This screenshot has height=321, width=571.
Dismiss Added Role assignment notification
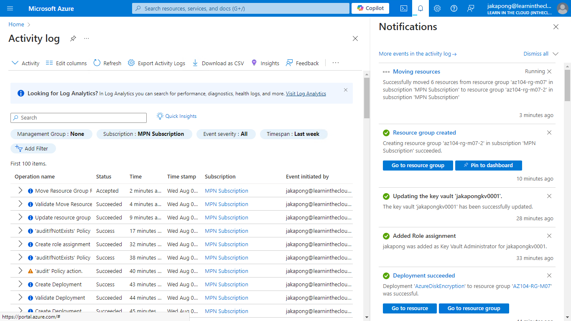(x=549, y=236)
